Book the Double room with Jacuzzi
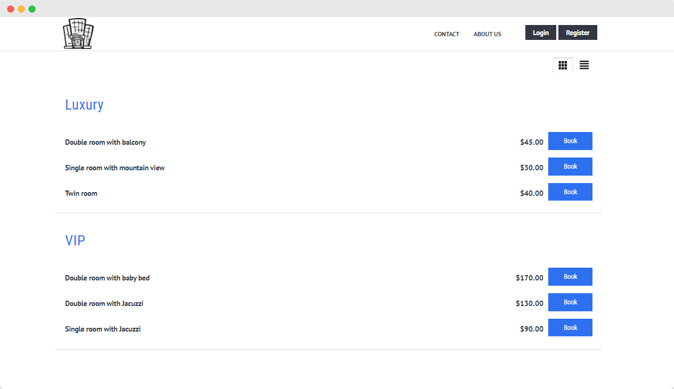This screenshot has width=674, height=389. coord(570,302)
